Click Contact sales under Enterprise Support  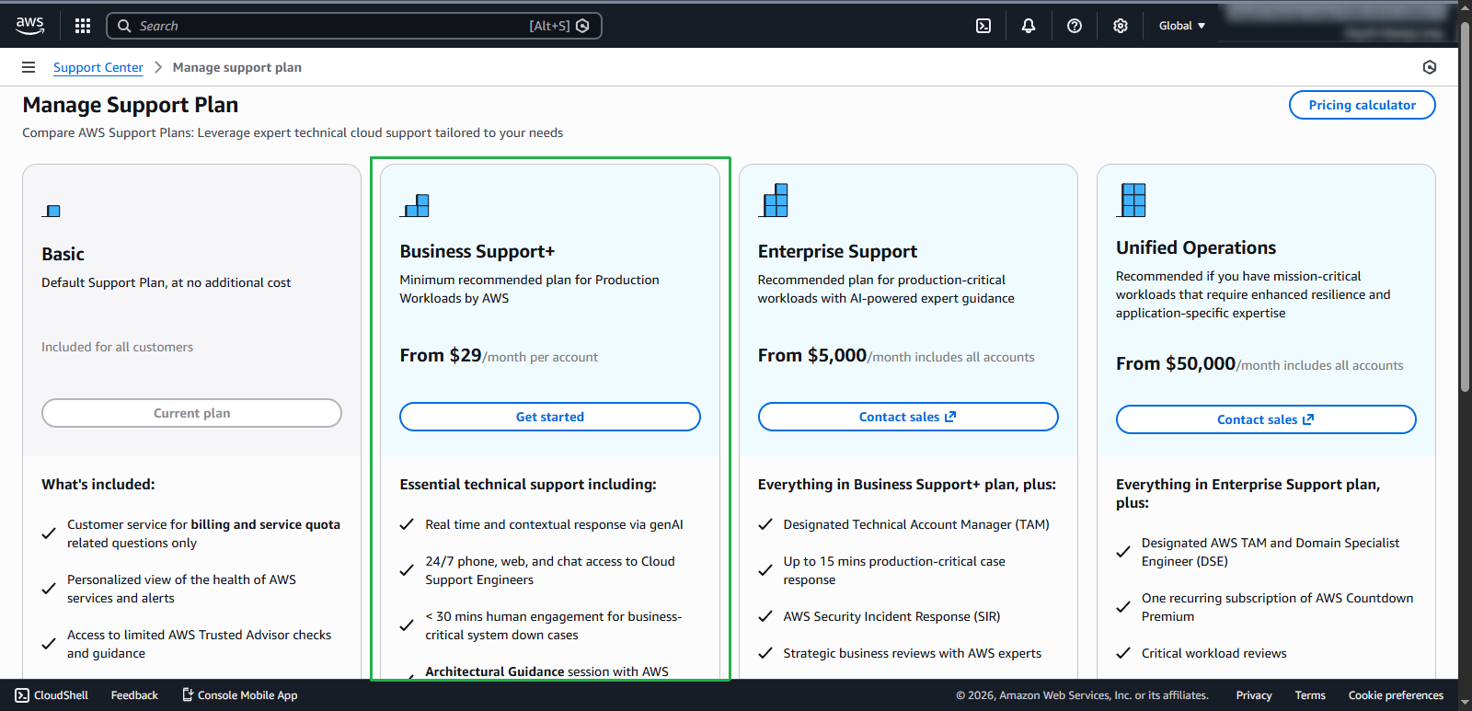click(x=908, y=417)
